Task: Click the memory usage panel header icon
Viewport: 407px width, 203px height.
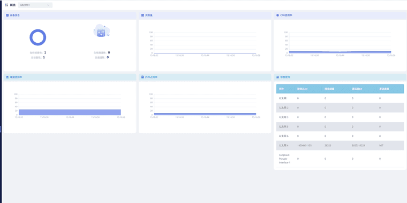Action: coord(142,77)
